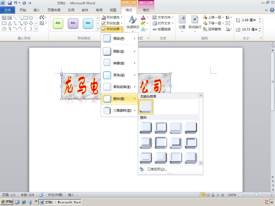Select full screen reading view icon
This screenshot has width=275, height=206.
pos(208,195)
